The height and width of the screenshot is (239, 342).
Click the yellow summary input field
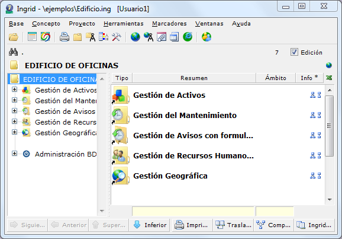click(193, 211)
